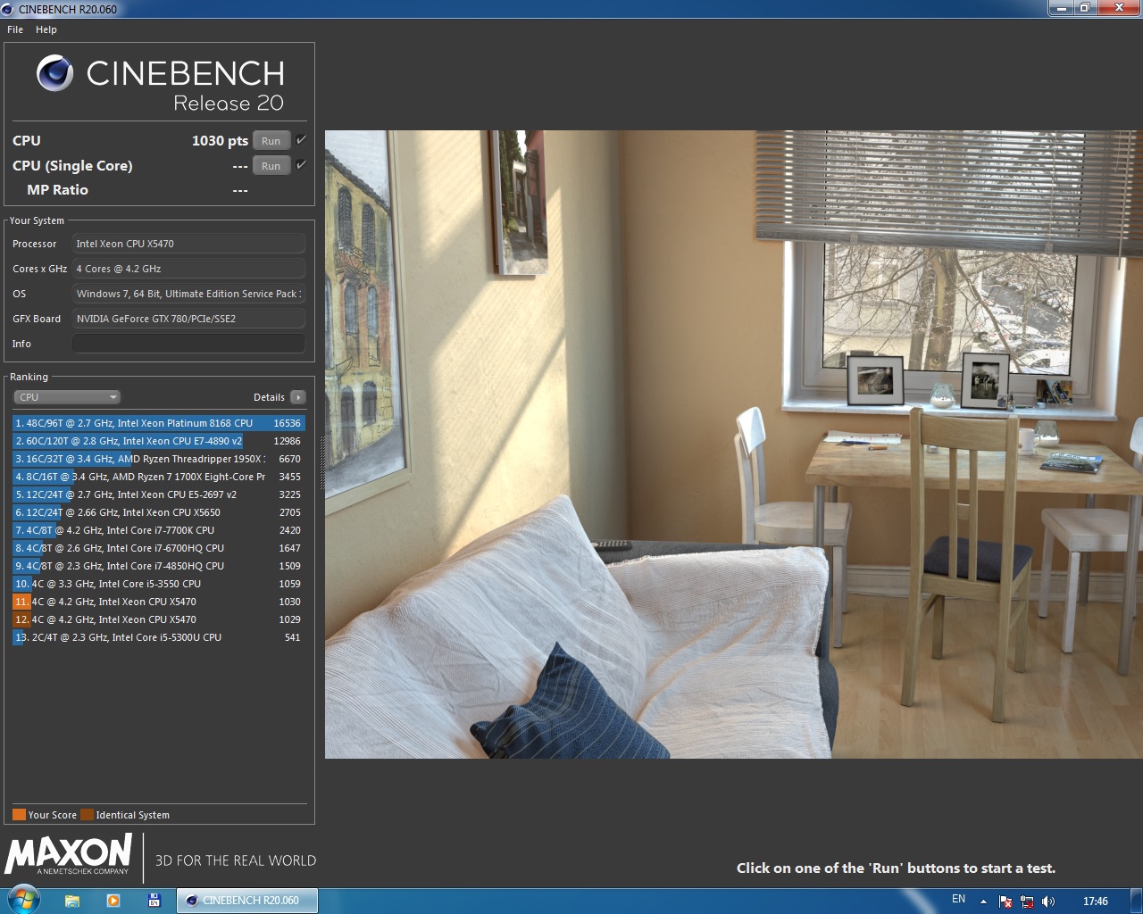Click the Cinebench logo icon in the header
Image resolution: width=1143 pixels, height=914 pixels.
point(54,73)
